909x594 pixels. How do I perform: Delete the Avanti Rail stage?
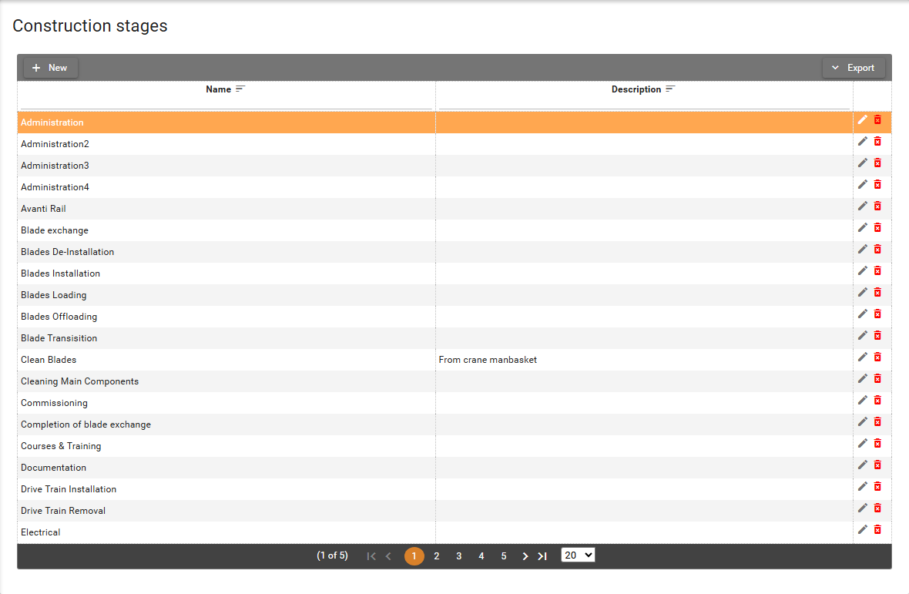[877, 206]
